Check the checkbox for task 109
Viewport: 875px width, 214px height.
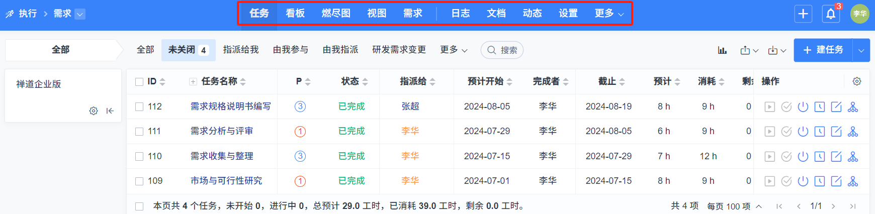tap(139, 181)
